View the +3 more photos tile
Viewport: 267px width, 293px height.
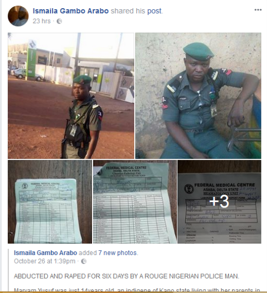pos(219,202)
